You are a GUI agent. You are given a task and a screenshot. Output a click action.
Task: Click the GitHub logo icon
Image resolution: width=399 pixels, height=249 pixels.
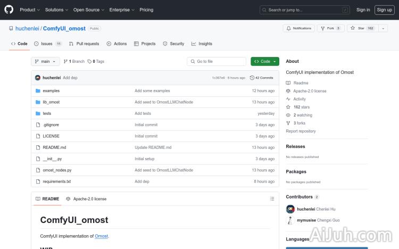pos(9,10)
